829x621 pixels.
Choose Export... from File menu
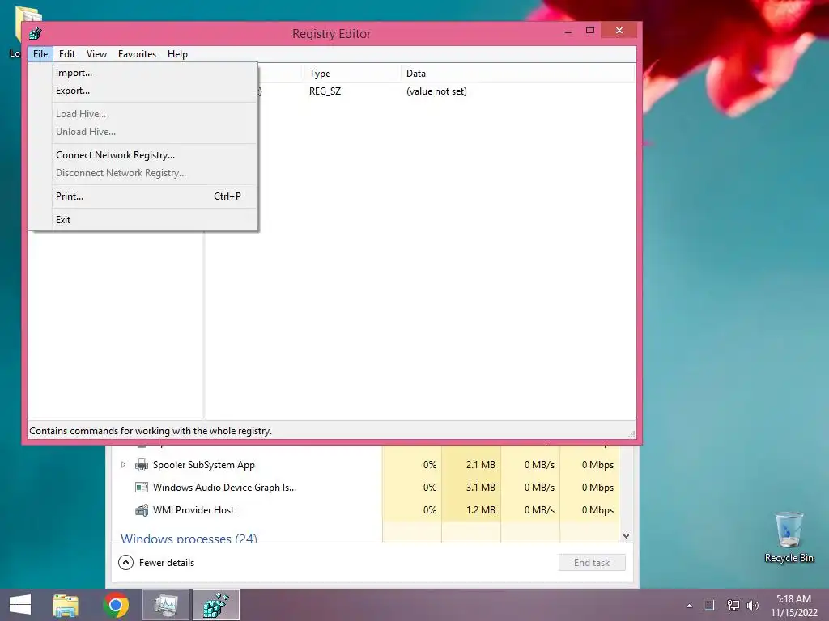[142, 91]
